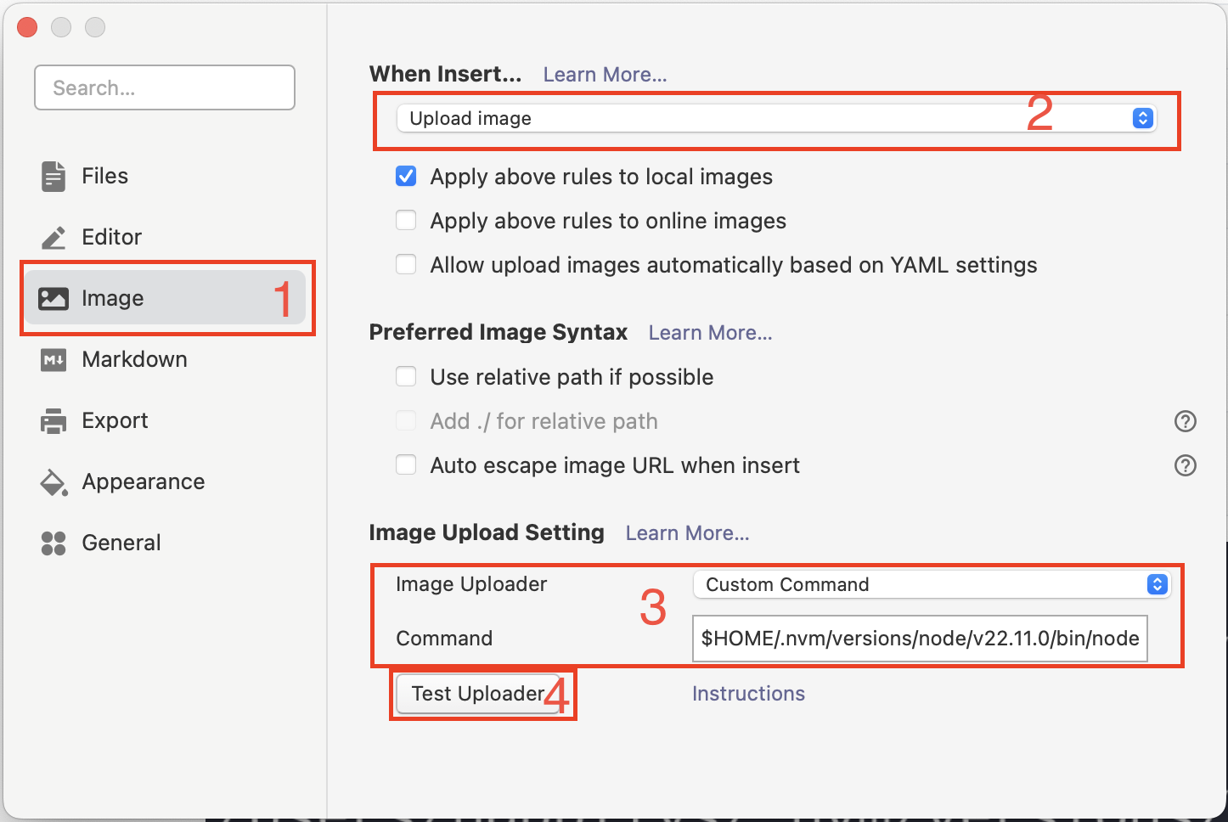This screenshot has width=1228, height=822.
Task: Uncheck Apply above rules to local images
Action: click(x=406, y=177)
